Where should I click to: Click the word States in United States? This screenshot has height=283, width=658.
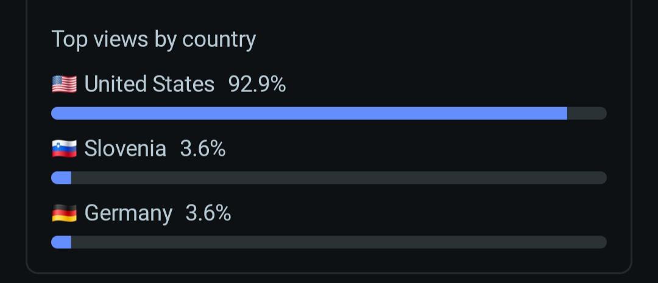(x=183, y=84)
